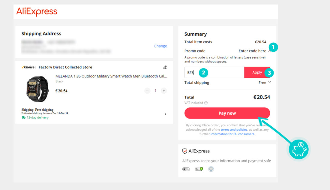330x190 pixels.
Task: Click the AliExpress shield icon
Action: click(184, 151)
